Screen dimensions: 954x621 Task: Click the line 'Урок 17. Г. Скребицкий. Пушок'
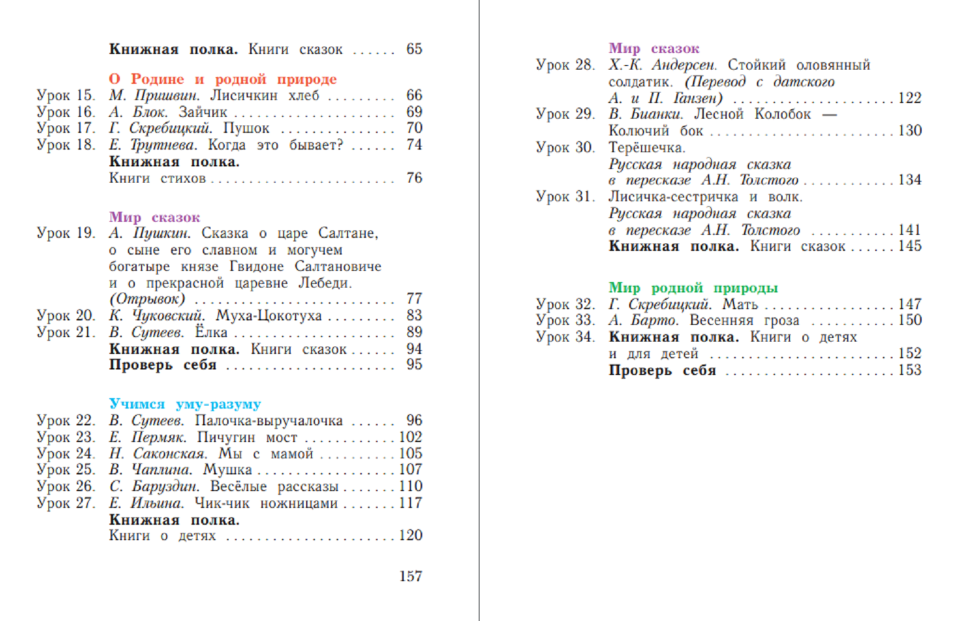point(229,129)
